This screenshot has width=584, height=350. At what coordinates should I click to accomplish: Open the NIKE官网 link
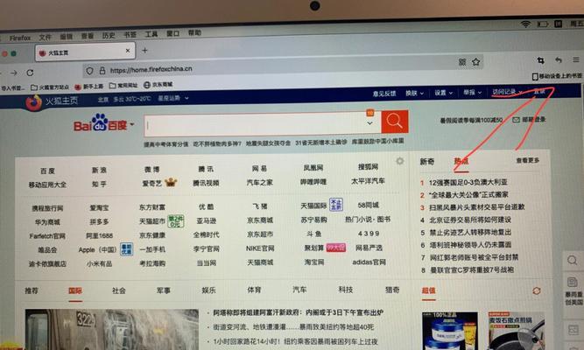click(x=259, y=248)
